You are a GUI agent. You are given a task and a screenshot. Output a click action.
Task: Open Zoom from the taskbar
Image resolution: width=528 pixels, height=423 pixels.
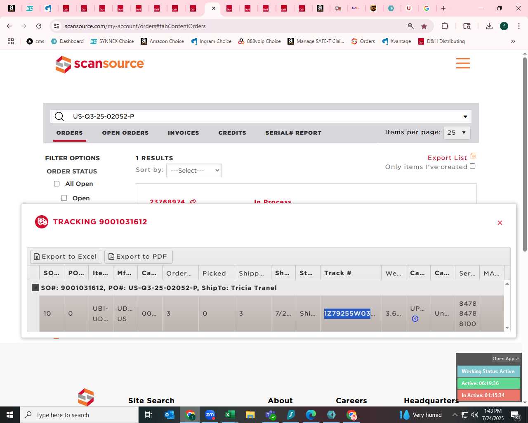point(210,415)
